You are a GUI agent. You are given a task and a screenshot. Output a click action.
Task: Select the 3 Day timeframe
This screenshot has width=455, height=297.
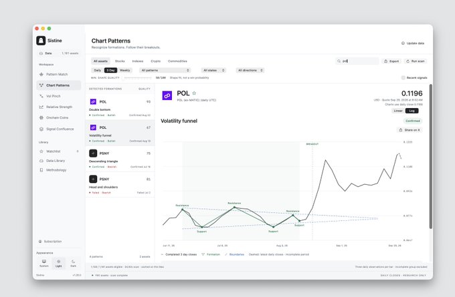(110, 70)
